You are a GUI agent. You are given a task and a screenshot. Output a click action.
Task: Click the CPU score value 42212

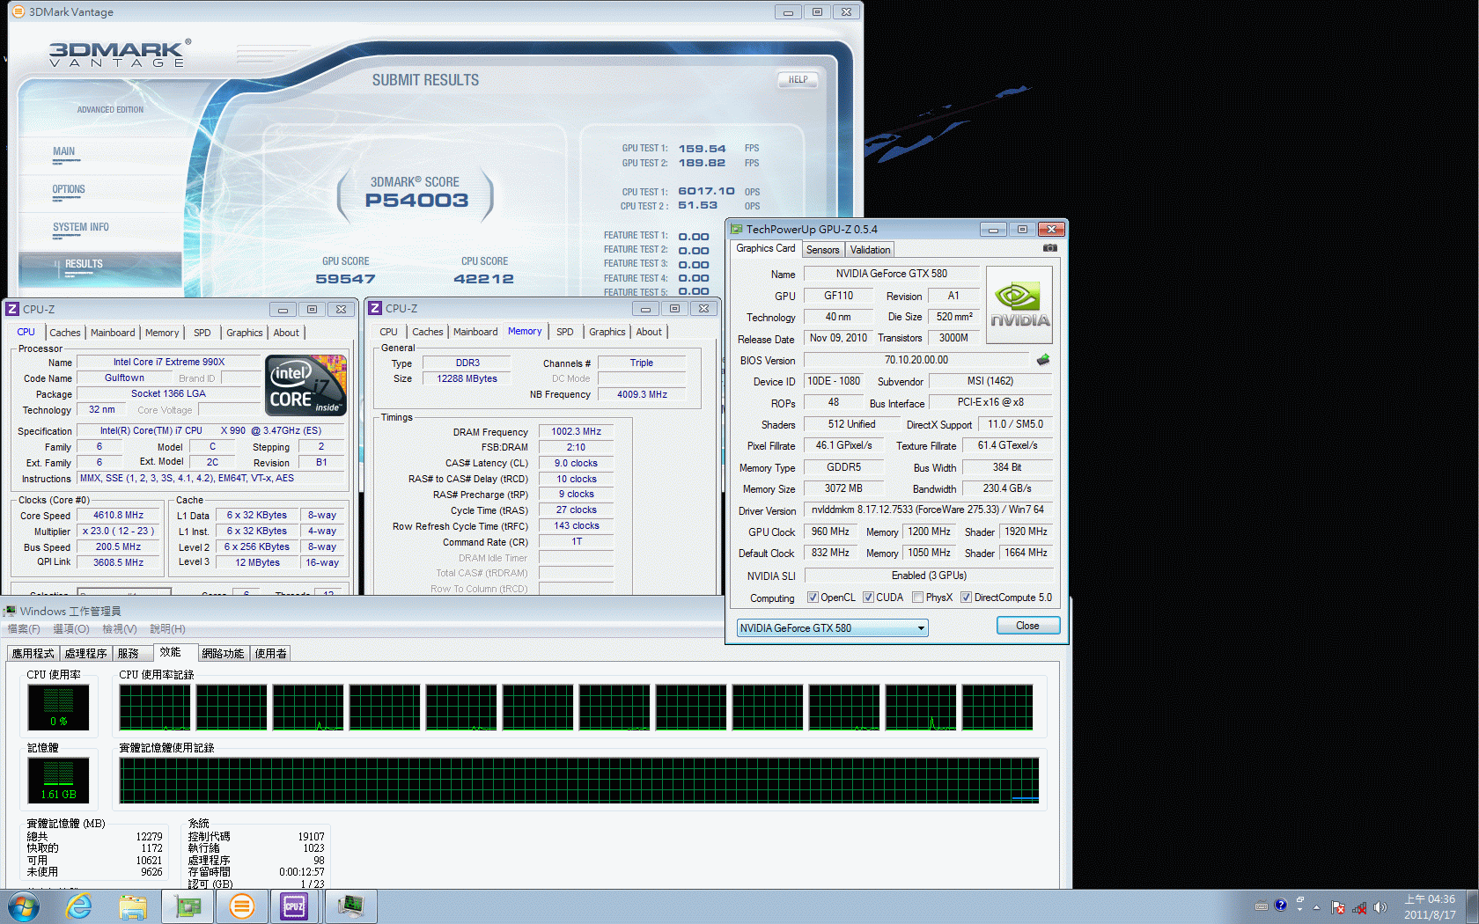(483, 279)
